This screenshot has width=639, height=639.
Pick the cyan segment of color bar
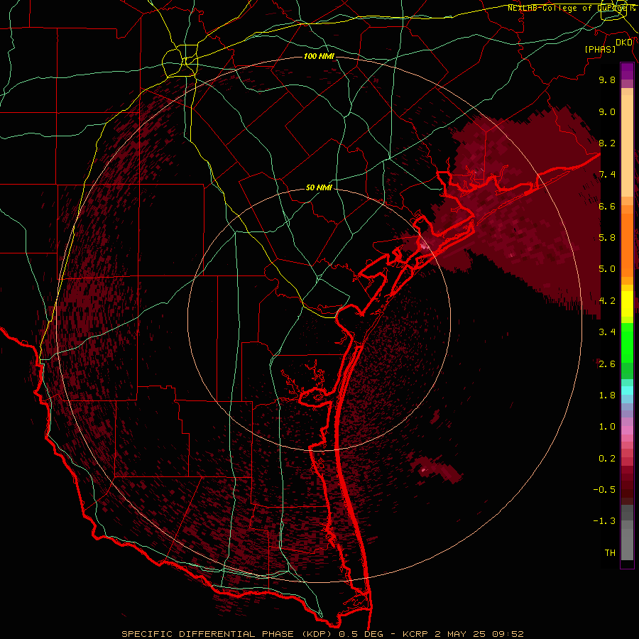coord(627,390)
